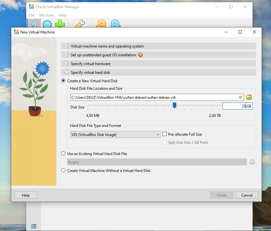Close the Oracle VirtualBox Manager window
271x231 pixels.
pos(245,7)
